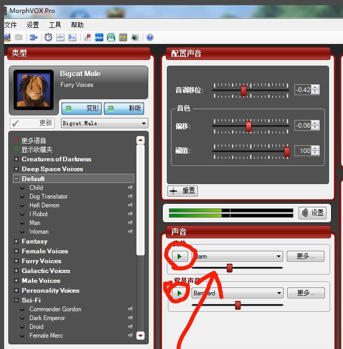Click the 设置 button beside level meter
343x349 pixels.
tap(313, 213)
